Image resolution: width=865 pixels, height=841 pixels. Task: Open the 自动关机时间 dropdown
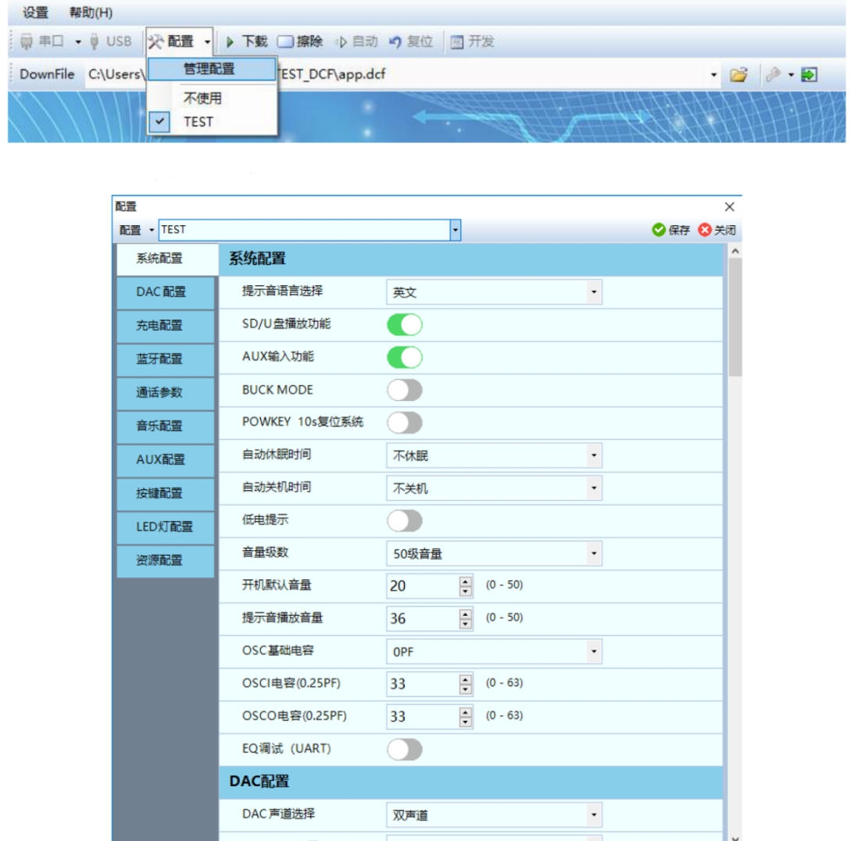(x=495, y=488)
